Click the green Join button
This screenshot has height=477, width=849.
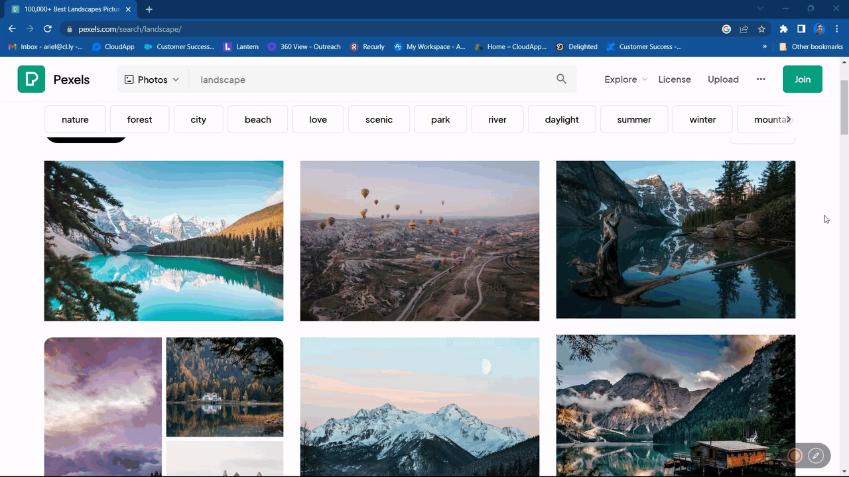click(803, 79)
